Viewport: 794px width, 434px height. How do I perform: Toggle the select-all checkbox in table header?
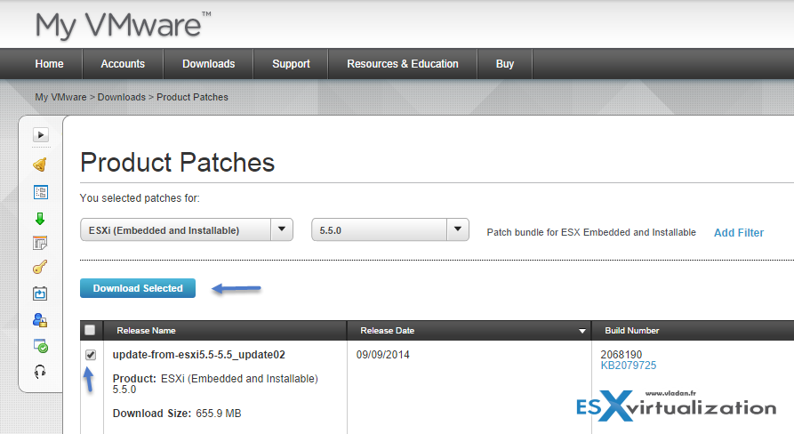pyautogui.click(x=90, y=330)
